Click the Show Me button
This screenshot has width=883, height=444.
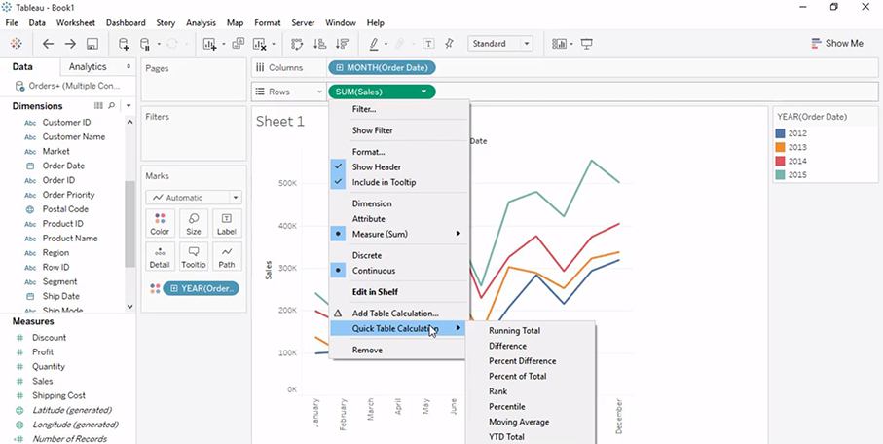click(836, 44)
